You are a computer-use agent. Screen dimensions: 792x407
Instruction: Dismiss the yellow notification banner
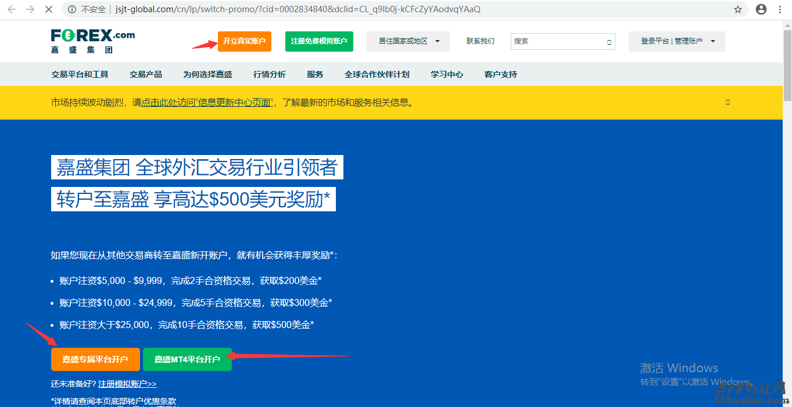click(728, 102)
